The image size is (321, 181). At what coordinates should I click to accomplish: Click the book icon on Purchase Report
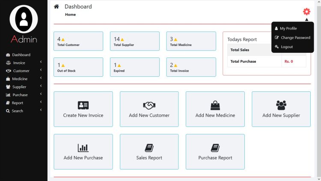click(x=215, y=148)
